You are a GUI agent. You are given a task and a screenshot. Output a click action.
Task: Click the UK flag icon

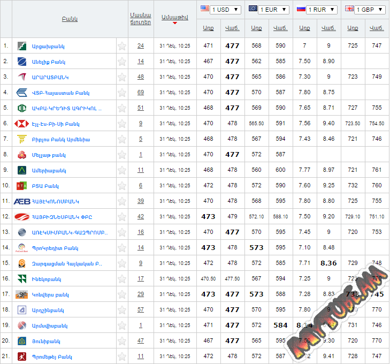pos(349,9)
